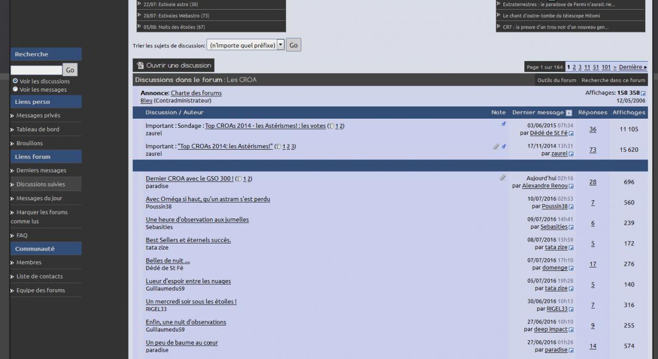Image resolution: width=658 pixels, height=359 pixels.
Task: Click last-post icon next to zaurel link
Action: point(571,154)
